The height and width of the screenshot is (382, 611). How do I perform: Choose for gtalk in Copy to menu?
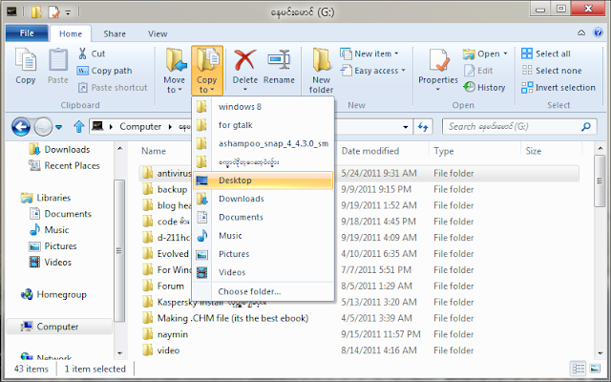pos(263,125)
